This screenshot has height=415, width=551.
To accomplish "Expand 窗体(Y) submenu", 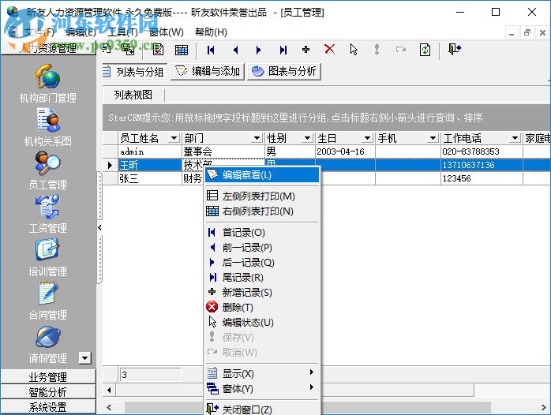I will click(x=262, y=389).
